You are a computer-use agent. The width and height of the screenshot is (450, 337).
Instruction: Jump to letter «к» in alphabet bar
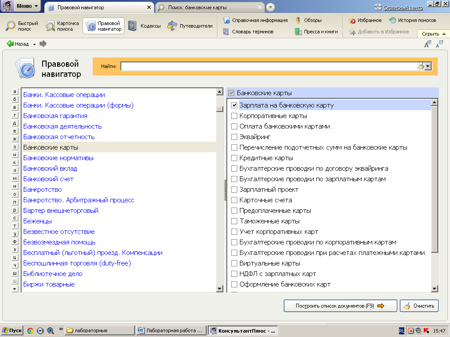click(15, 162)
